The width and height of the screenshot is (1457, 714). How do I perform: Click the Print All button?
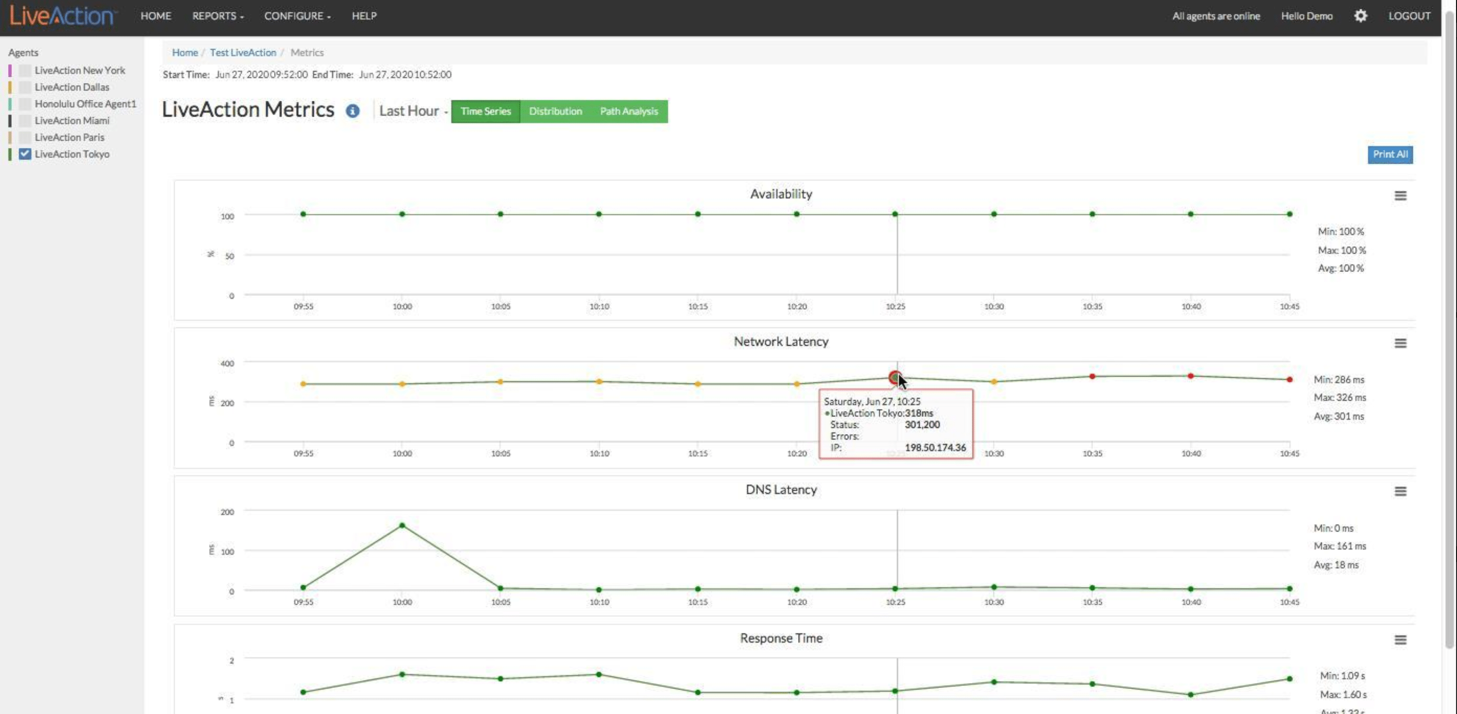pyautogui.click(x=1390, y=154)
